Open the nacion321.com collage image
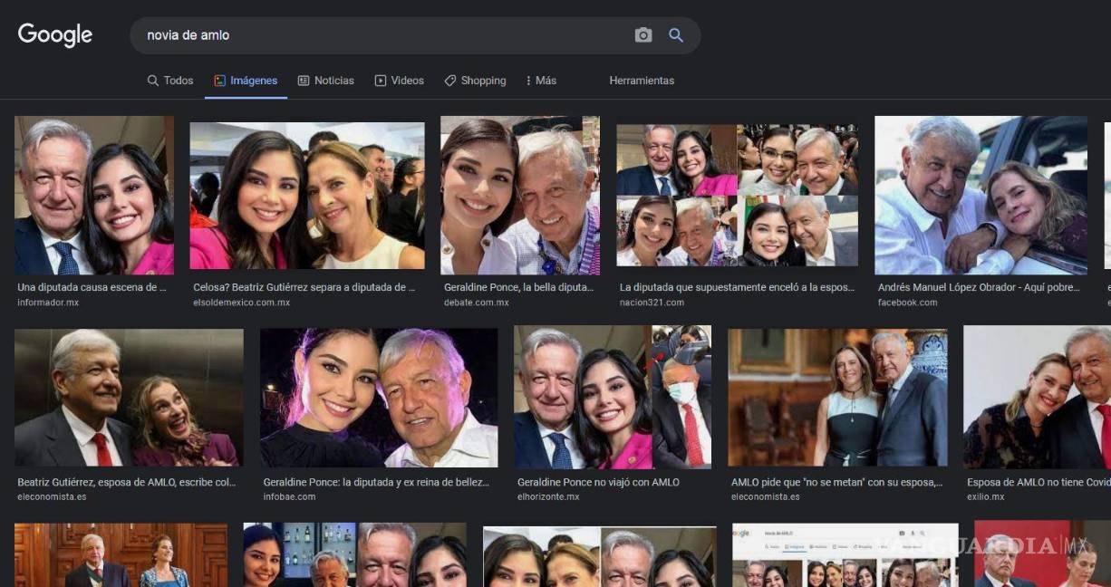The image size is (1111, 587). [737, 195]
